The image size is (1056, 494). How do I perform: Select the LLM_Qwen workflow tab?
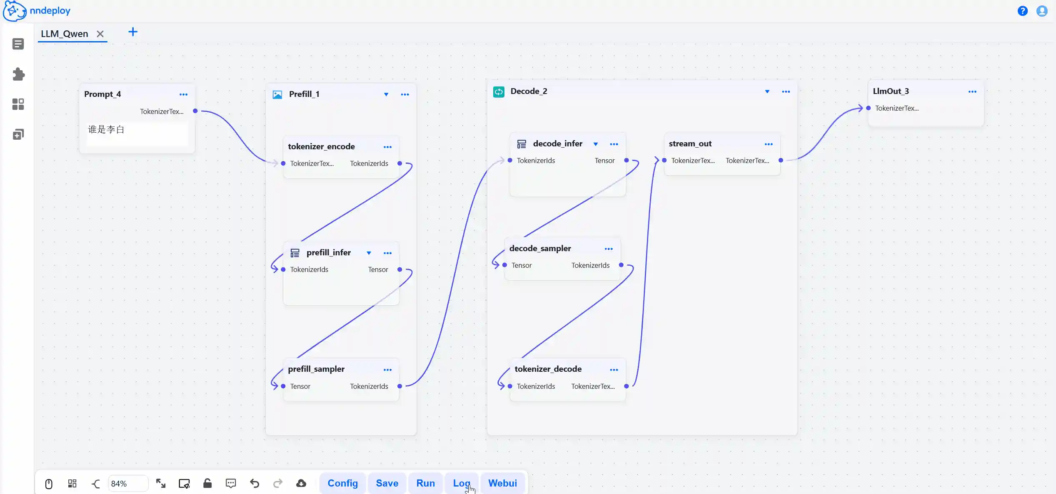click(65, 34)
